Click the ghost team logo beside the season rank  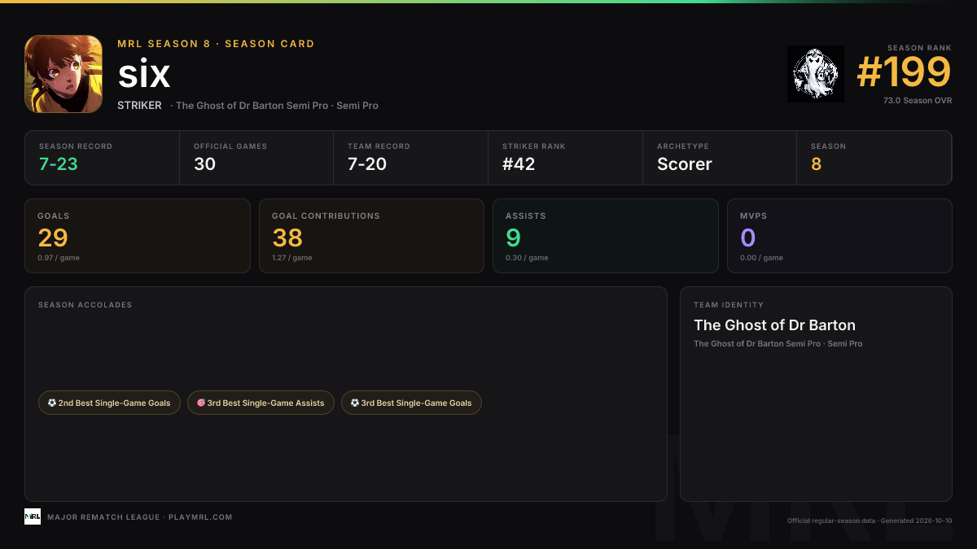pyautogui.click(x=816, y=74)
